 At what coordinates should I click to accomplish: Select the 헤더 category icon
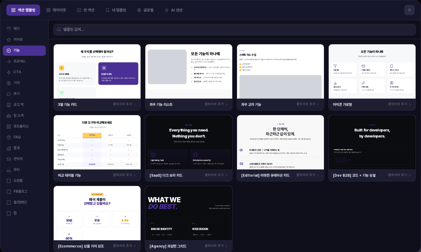coord(9,29)
